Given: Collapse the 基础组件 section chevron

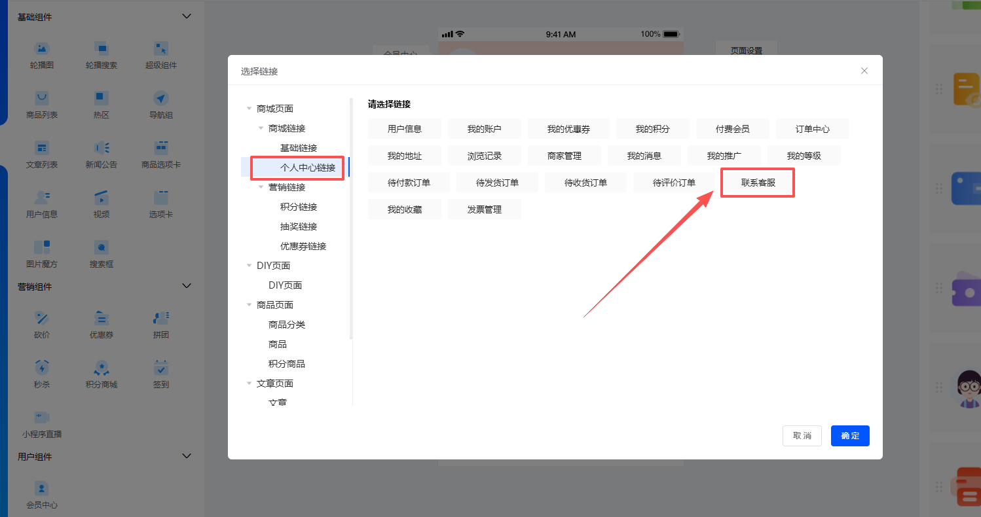Looking at the screenshot, I should point(187,16).
